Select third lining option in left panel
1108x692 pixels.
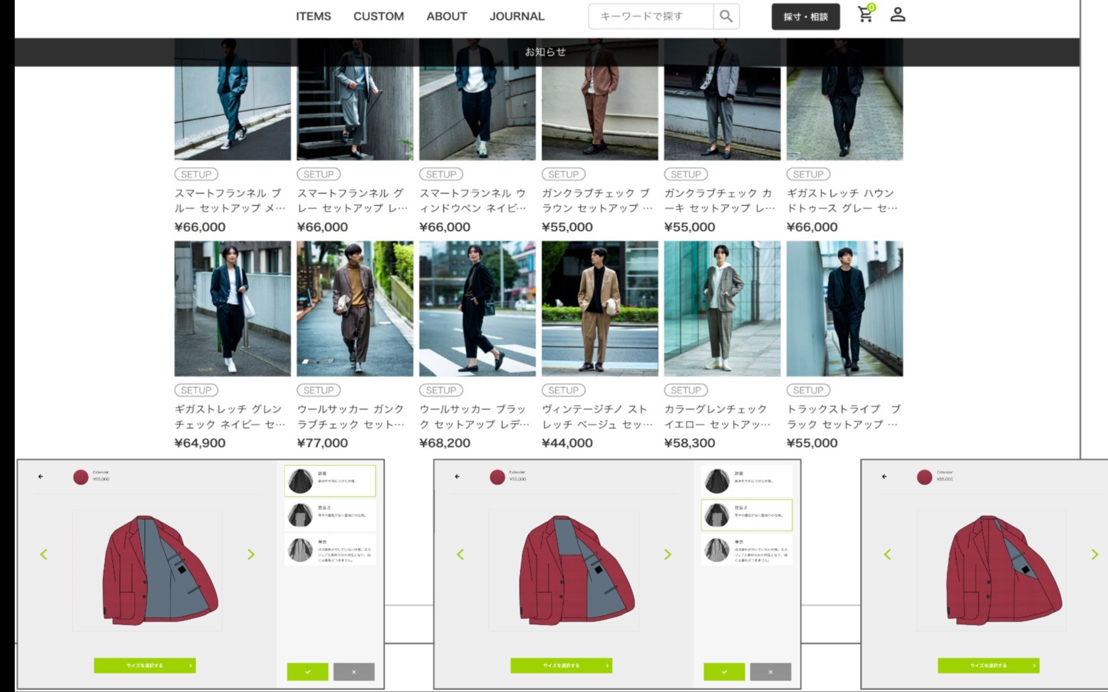point(330,550)
